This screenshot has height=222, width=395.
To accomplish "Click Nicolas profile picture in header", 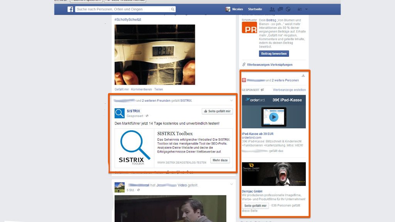I will tap(228, 9).
